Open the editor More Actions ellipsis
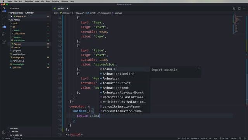248x140 pixels. (x=245, y=9)
